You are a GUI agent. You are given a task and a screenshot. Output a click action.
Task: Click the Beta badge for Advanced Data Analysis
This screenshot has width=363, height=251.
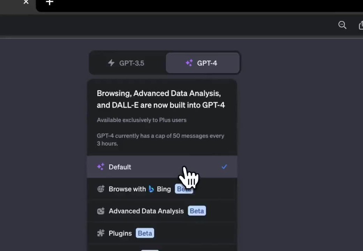tap(197, 211)
